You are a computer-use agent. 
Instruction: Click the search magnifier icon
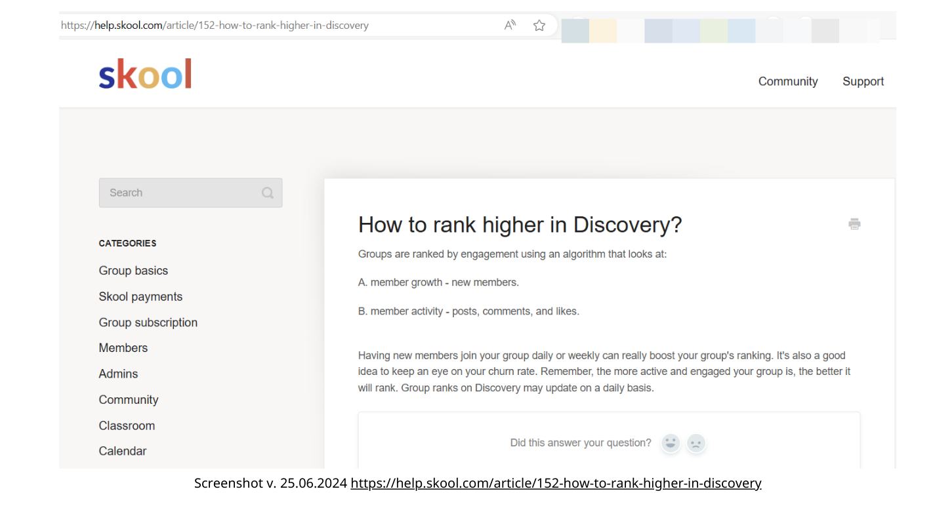268,193
